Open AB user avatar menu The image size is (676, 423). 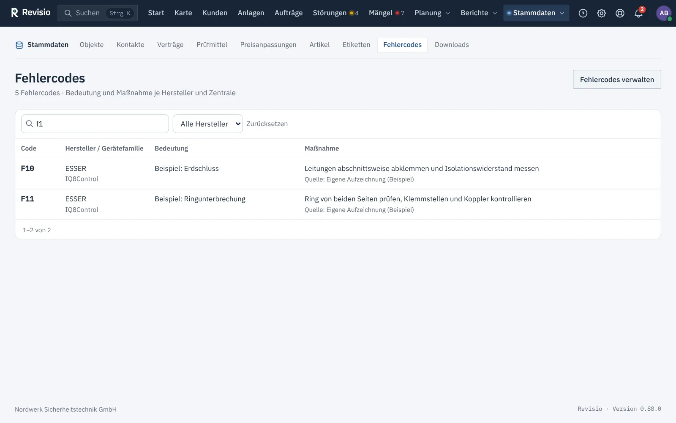coord(664,13)
